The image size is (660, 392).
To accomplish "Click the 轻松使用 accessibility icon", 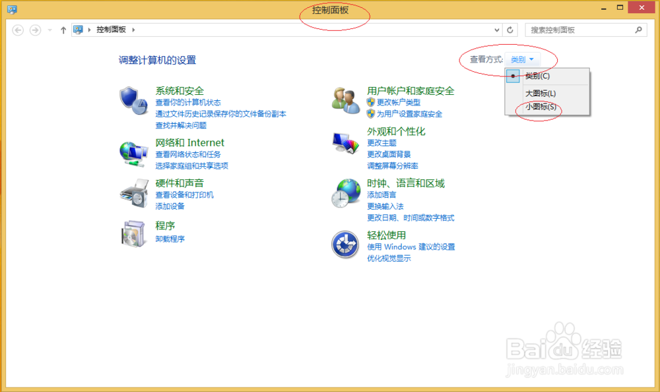I will 345,244.
